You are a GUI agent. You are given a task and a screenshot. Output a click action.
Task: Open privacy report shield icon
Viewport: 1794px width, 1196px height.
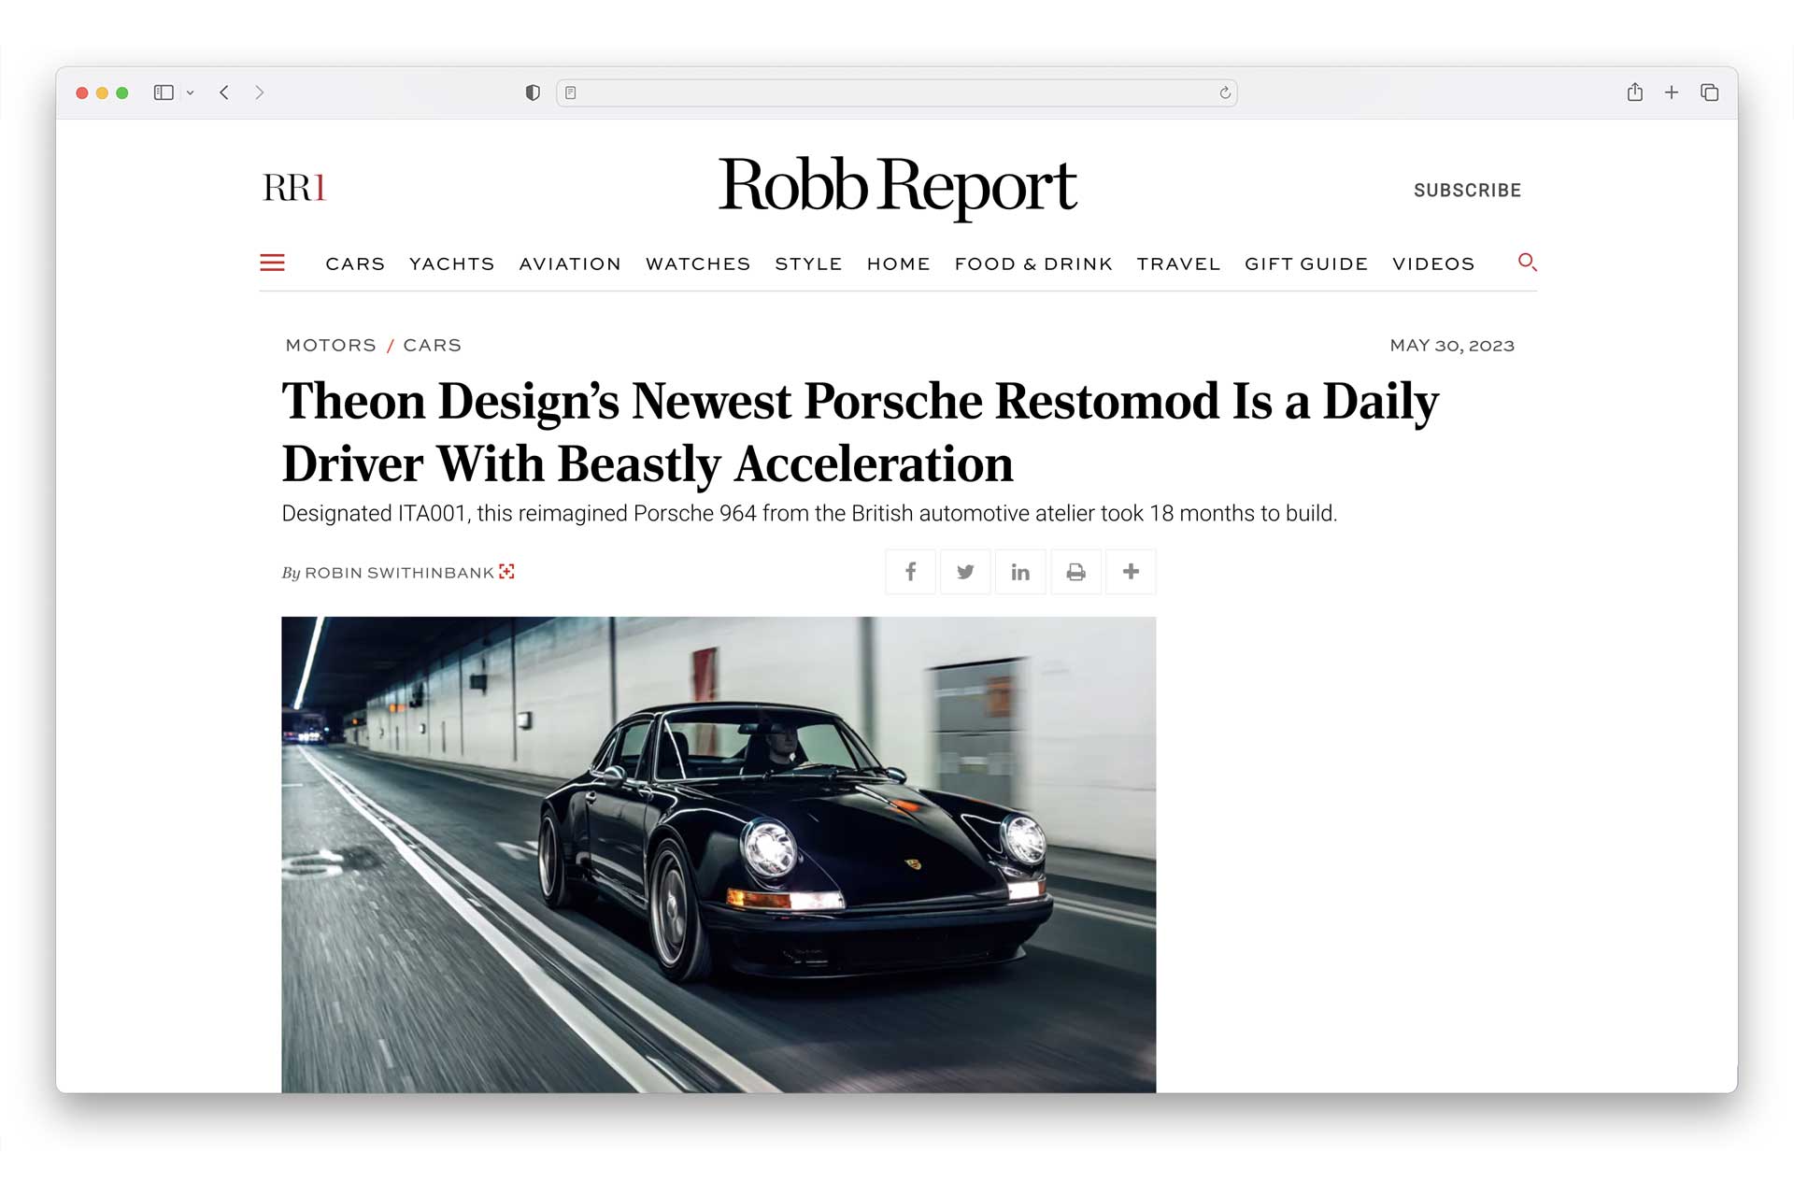pyautogui.click(x=533, y=93)
